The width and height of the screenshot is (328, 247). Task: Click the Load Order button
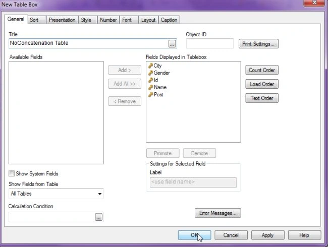point(262,84)
